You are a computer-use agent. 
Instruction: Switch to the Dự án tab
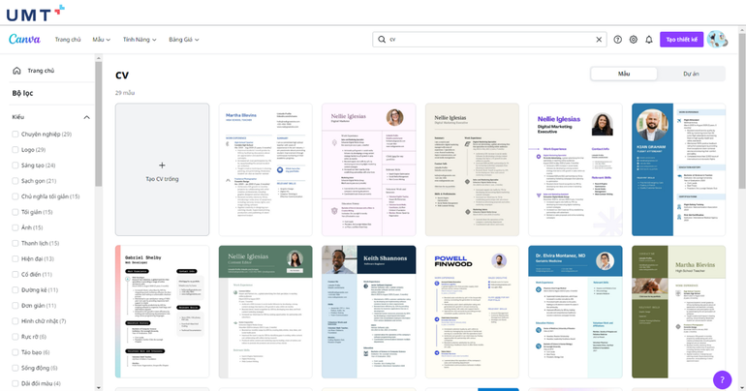click(x=690, y=74)
